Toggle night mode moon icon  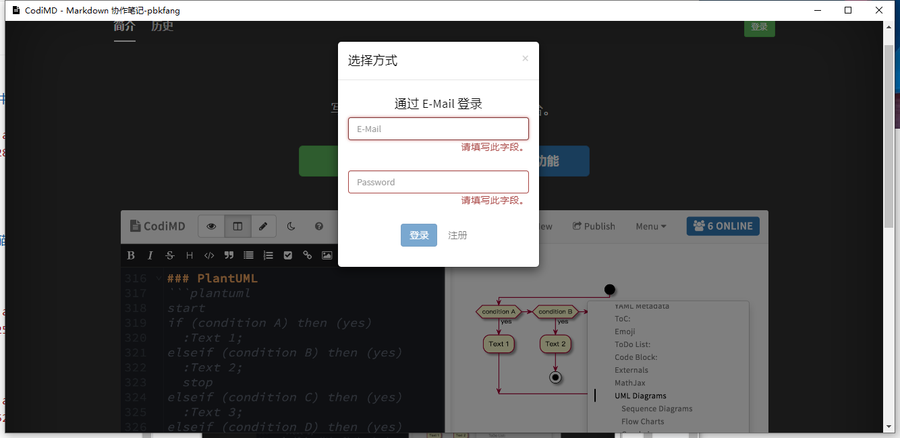(291, 226)
